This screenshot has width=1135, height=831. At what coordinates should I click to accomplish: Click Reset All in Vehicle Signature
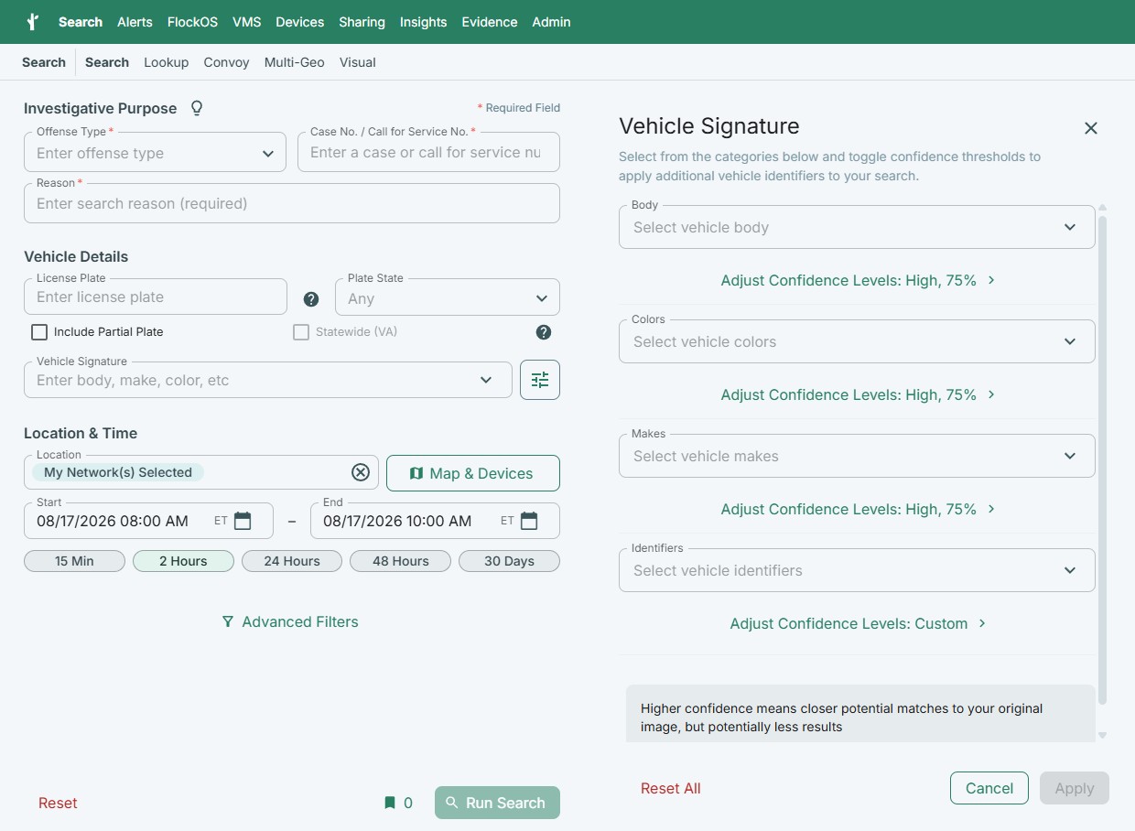[671, 788]
